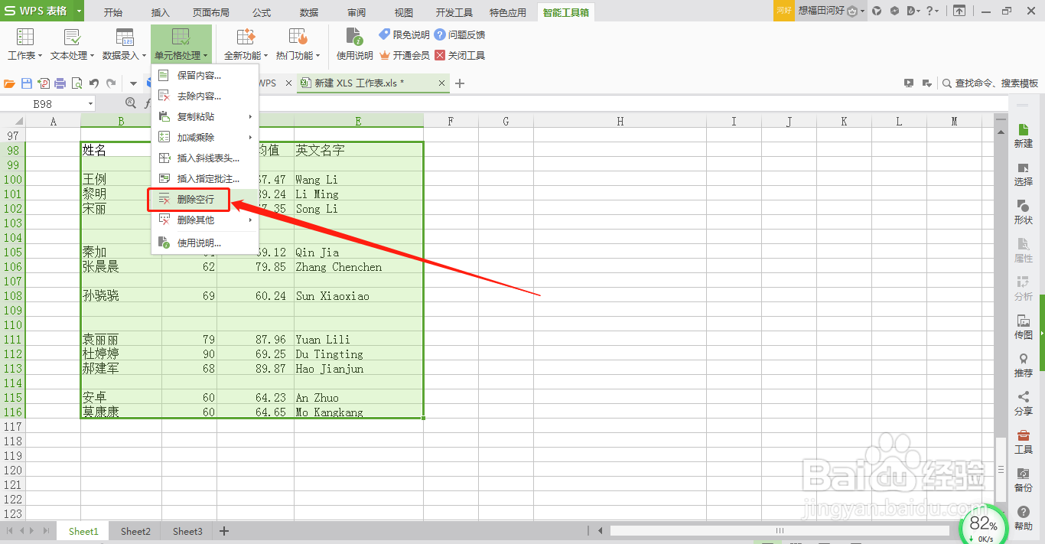Select column header F
This screenshot has height=544, width=1045.
pos(451,121)
